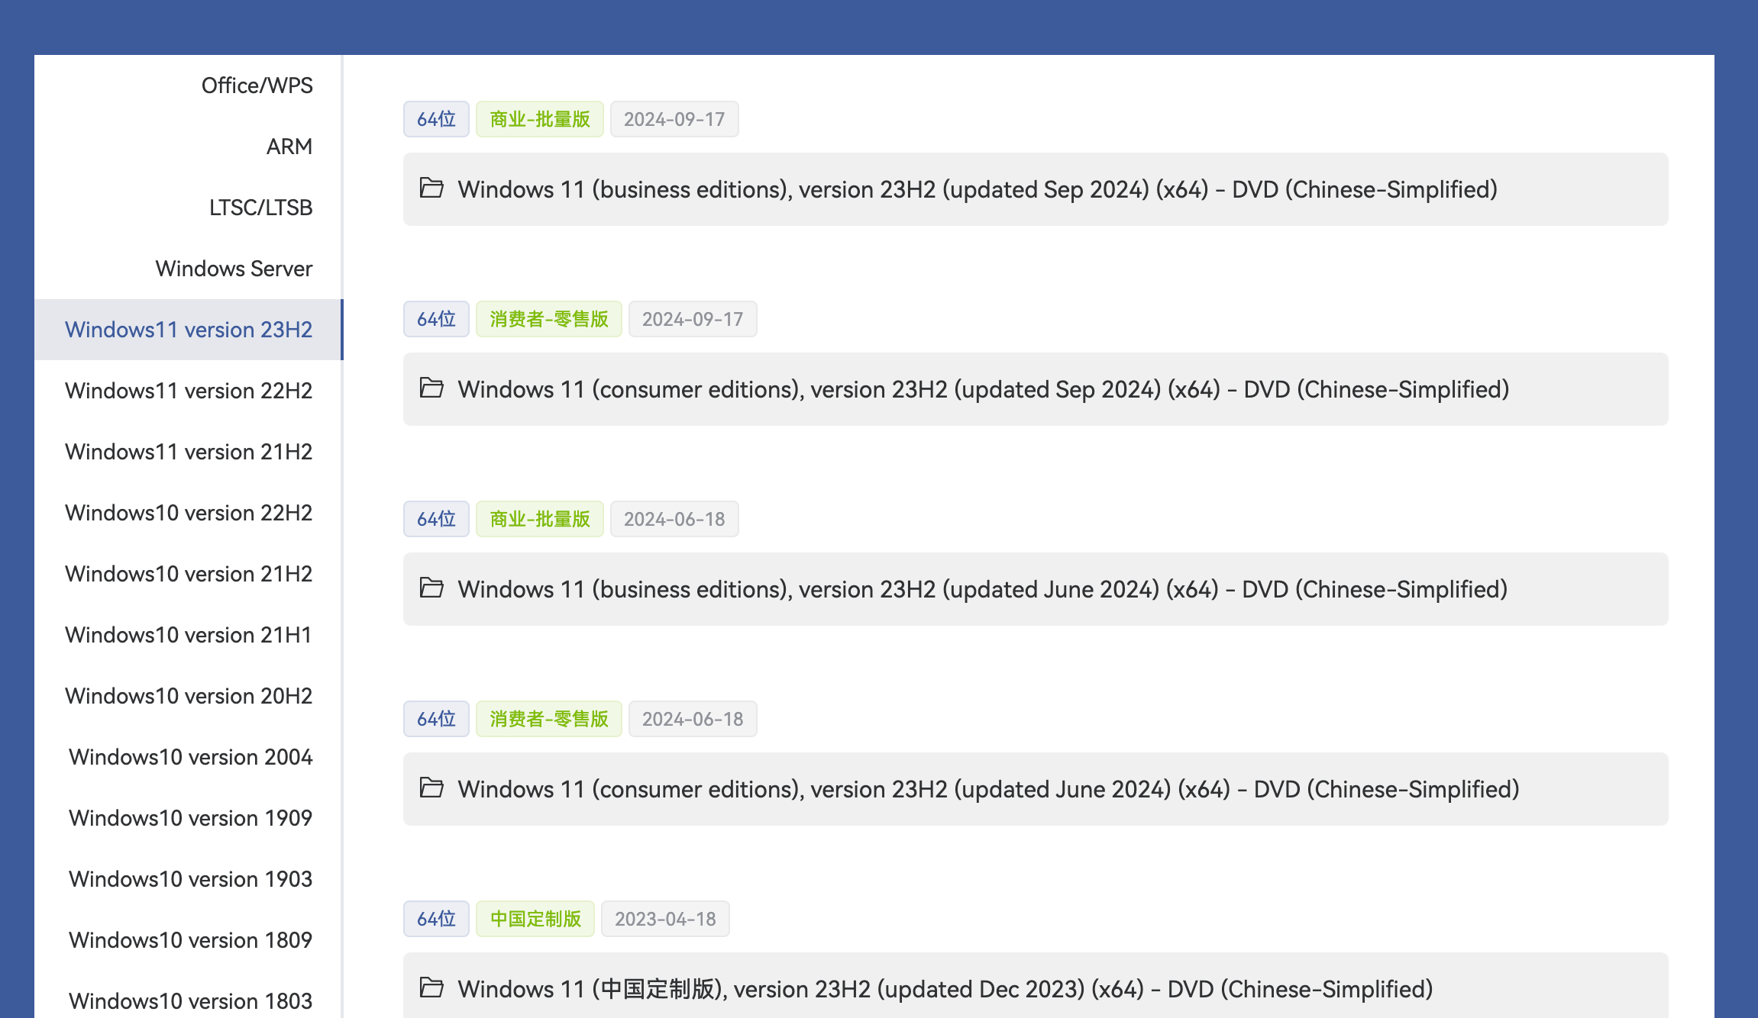Click folder icon of business June 2024 entry

(x=431, y=588)
